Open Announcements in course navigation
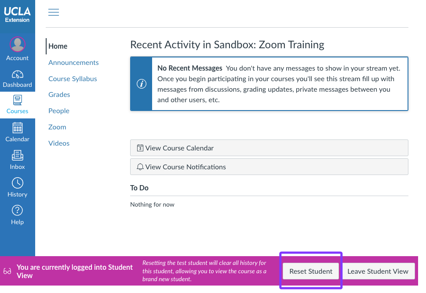The image size is (426, 293). pyautogui.click(x=73, y=63)
